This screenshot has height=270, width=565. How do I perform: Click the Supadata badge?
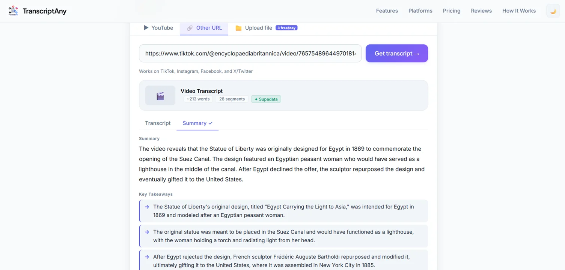click(x=266, y=99)
